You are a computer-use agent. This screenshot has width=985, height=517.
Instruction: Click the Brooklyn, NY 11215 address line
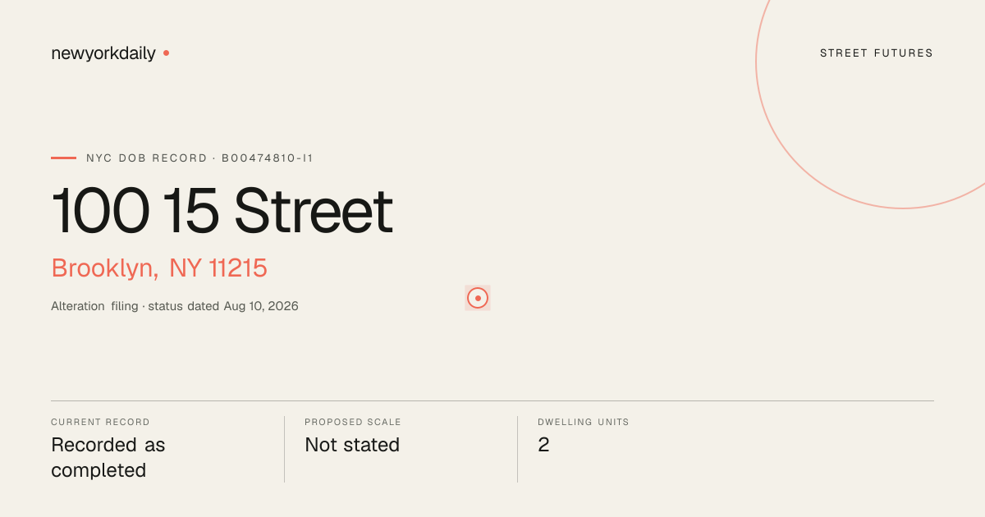[159, 268]
